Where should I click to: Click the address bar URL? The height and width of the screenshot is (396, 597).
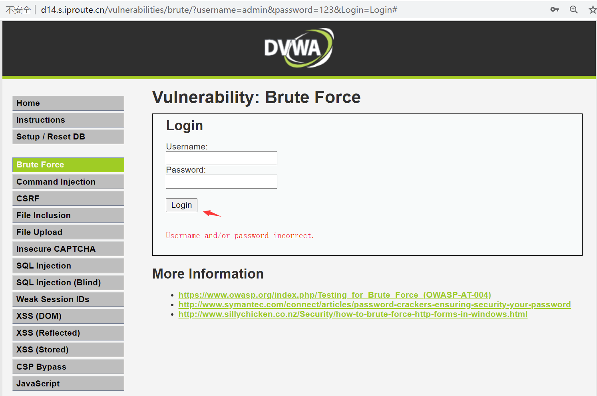(219, 10)
